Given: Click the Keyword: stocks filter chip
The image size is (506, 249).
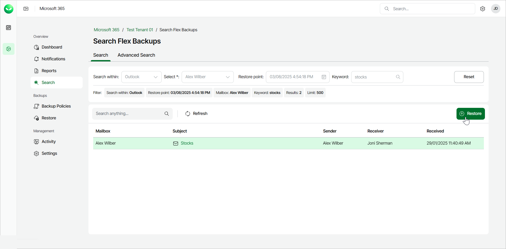Looking at the screenshot, I should [267, 93].
